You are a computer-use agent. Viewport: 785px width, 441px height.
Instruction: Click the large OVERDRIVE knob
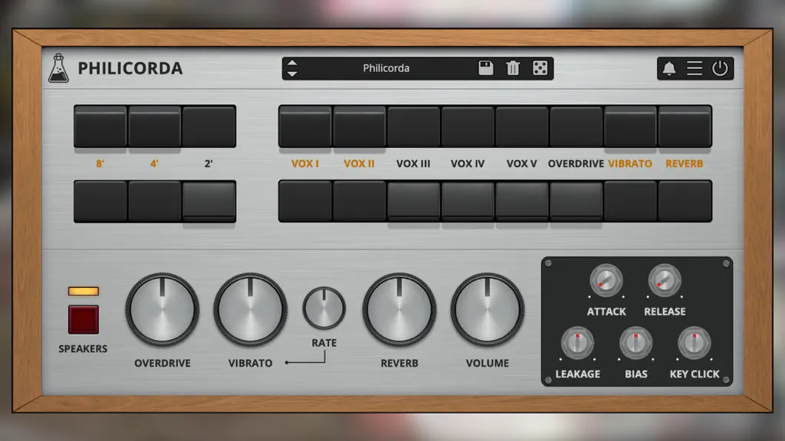coord(163,309)
